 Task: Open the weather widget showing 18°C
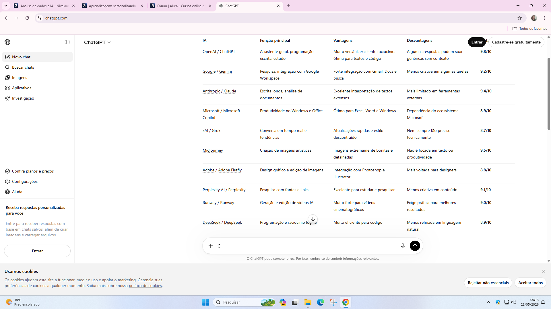point(22,302)
